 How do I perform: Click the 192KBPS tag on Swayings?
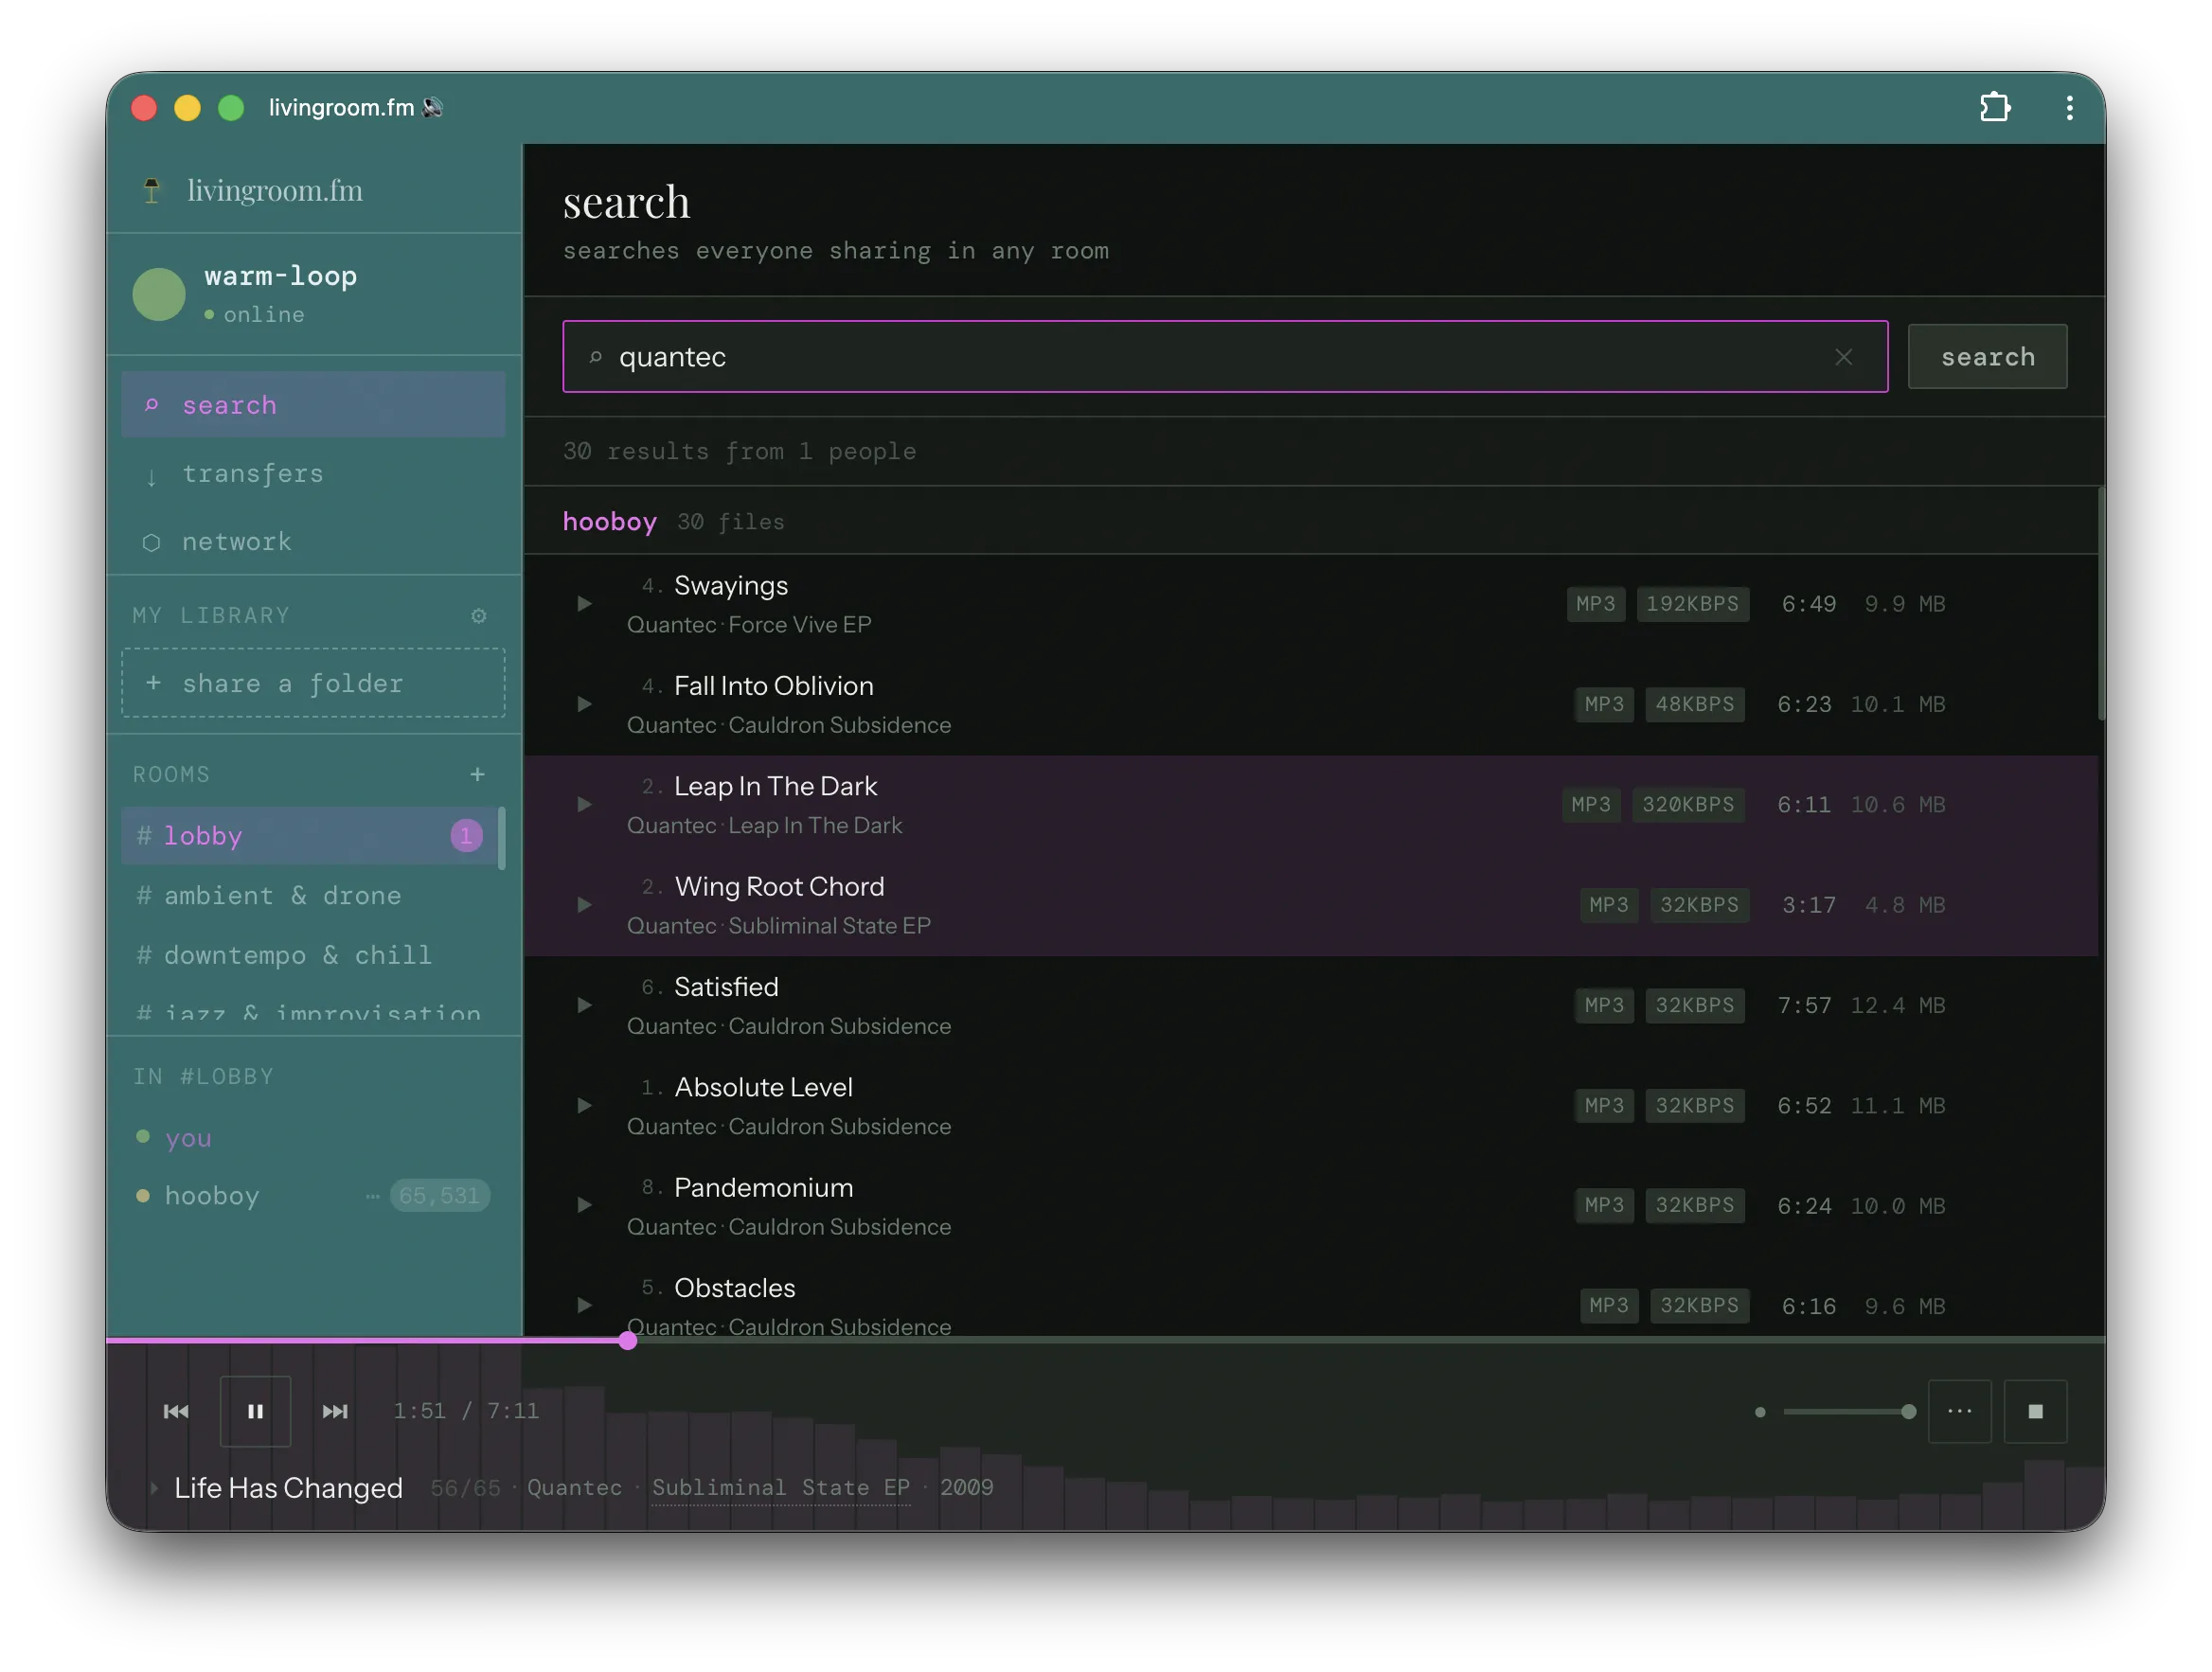(x=1692, y=604)
